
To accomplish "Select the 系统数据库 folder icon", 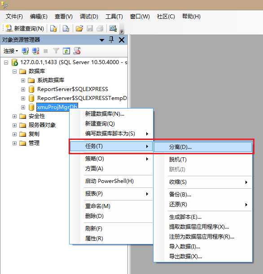I will click(x=31, y=80).
